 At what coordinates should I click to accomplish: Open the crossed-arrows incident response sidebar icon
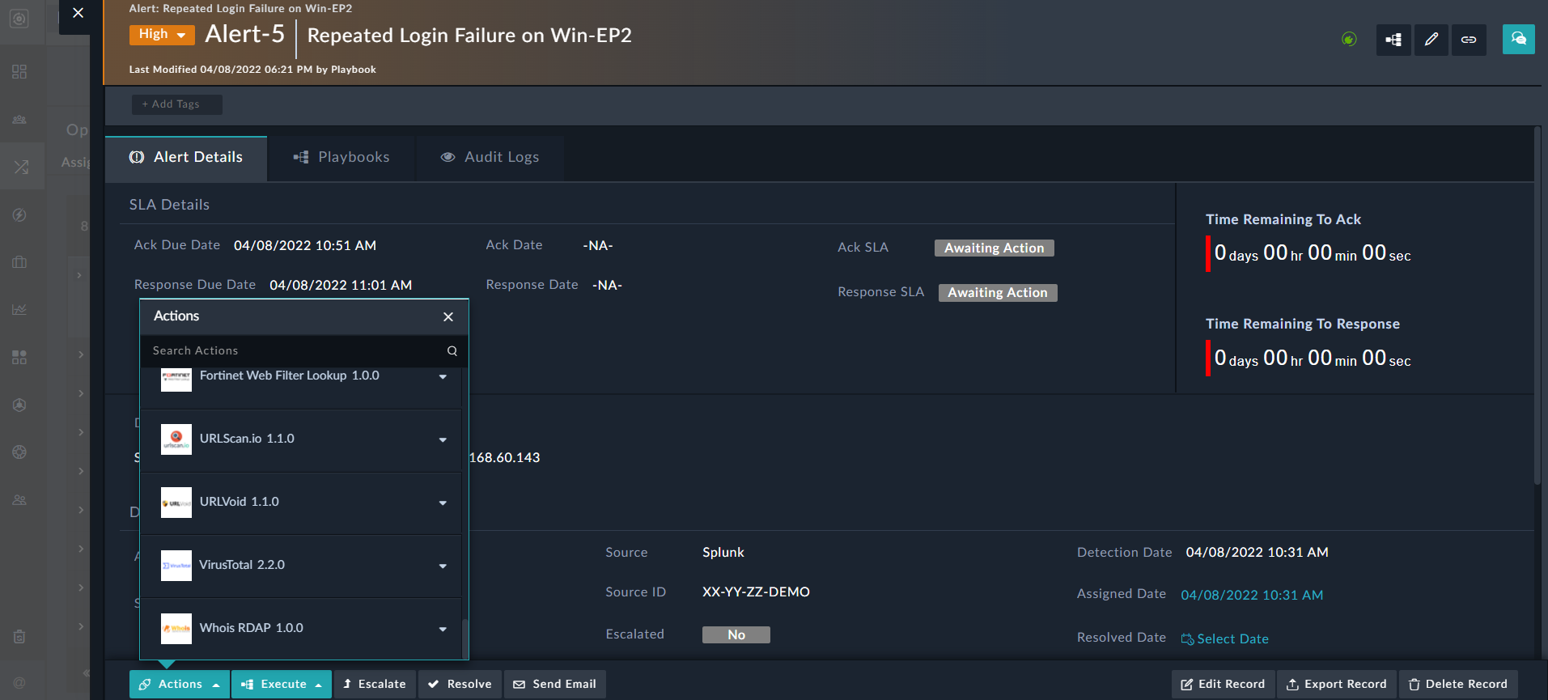[x=21, y=167]
